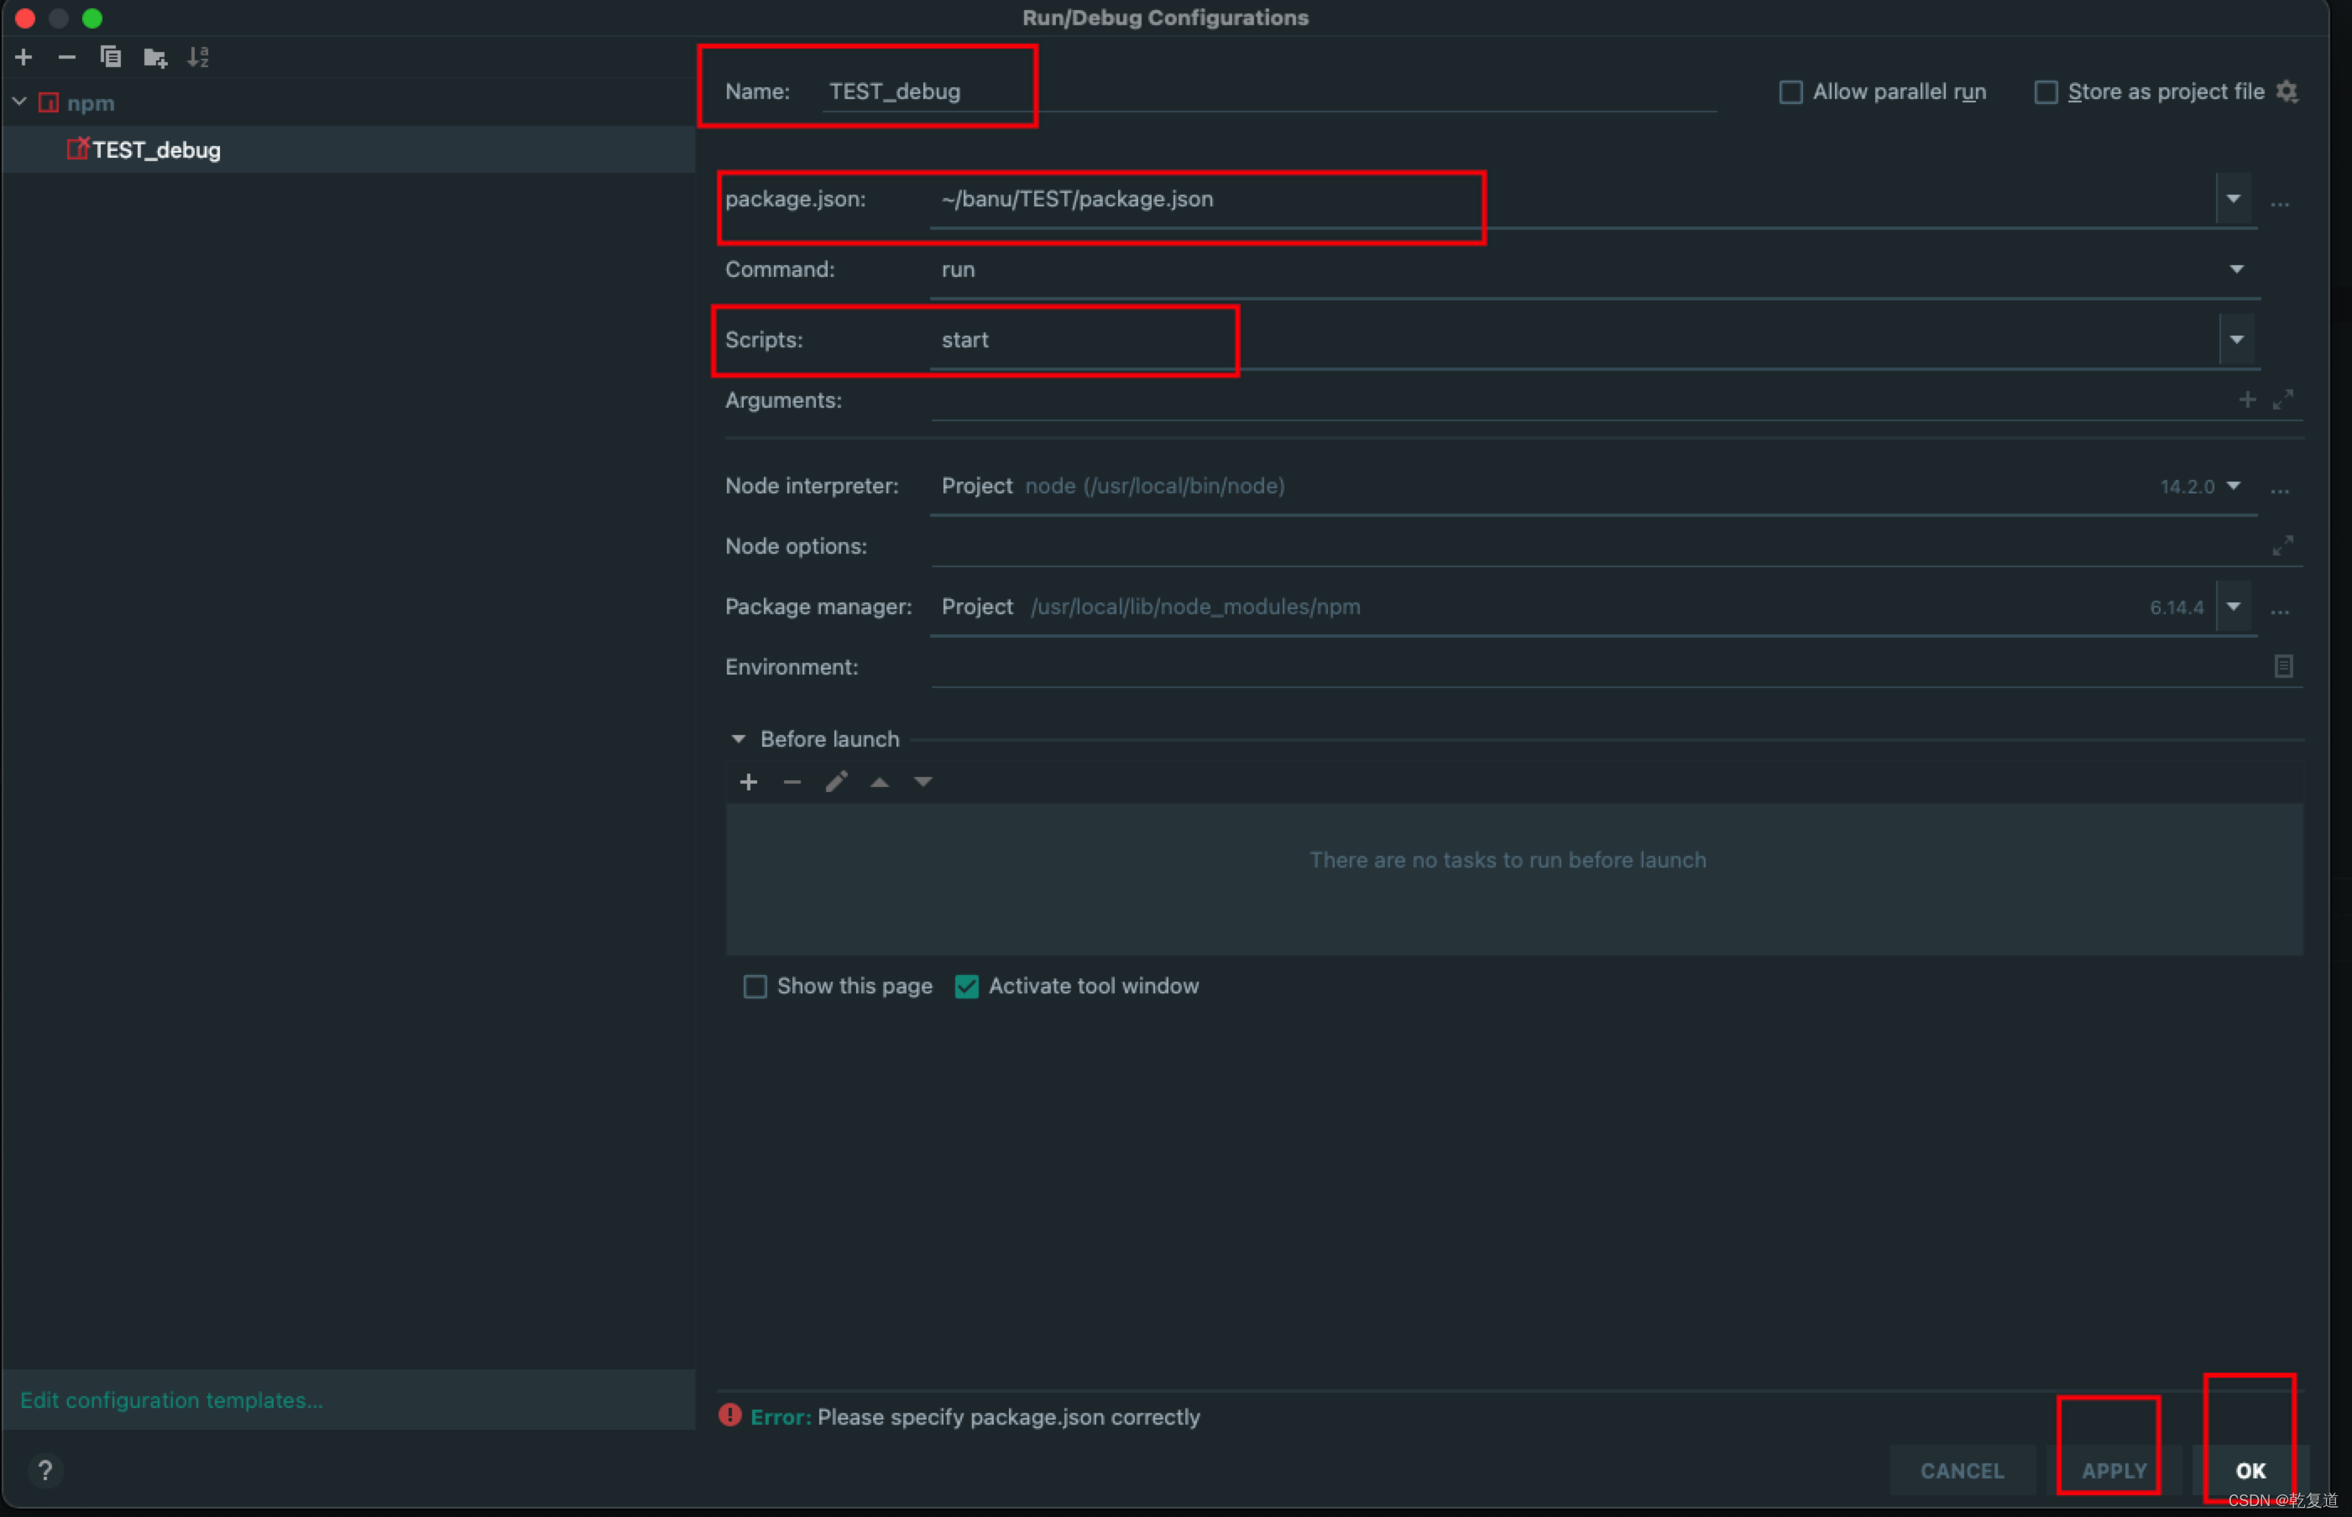Click the APPLY button
2352x1517 pixels.
tap(2113, 1470)
